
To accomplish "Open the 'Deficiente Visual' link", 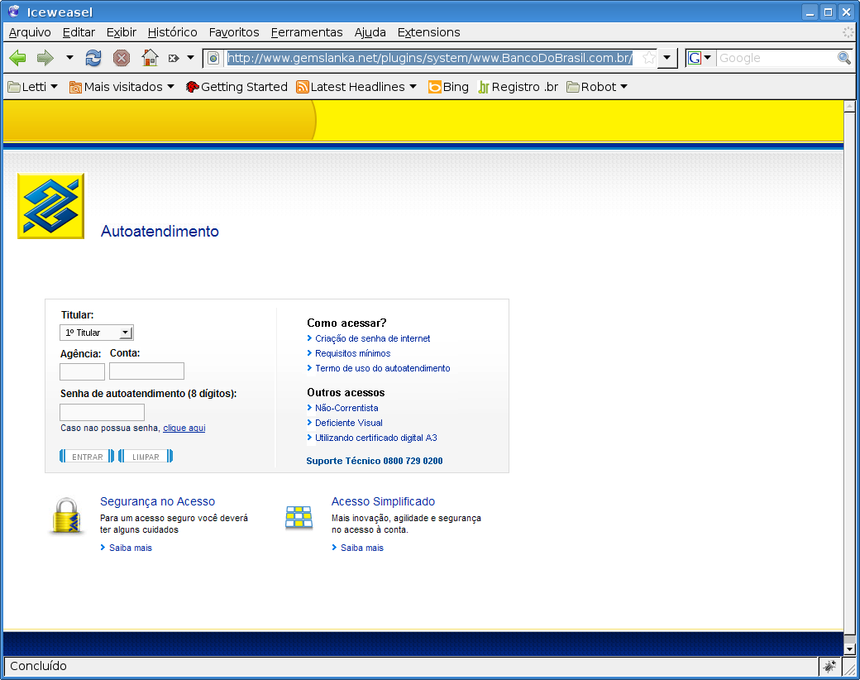I will click(x=349, y=423).
